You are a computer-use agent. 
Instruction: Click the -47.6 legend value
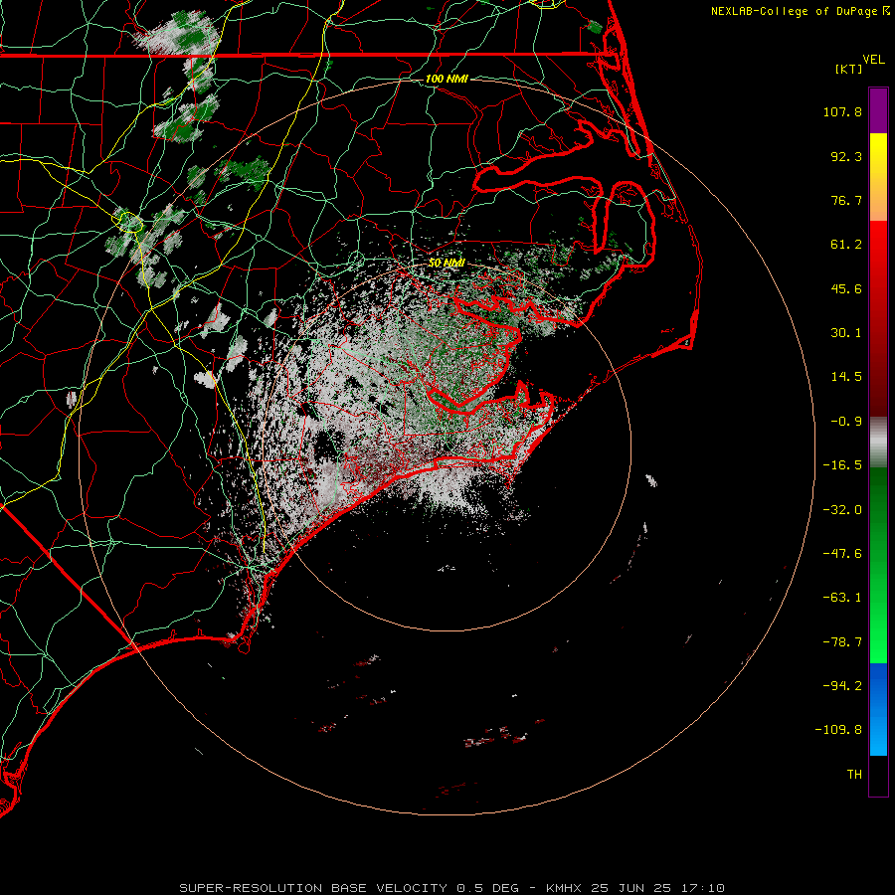842,554
